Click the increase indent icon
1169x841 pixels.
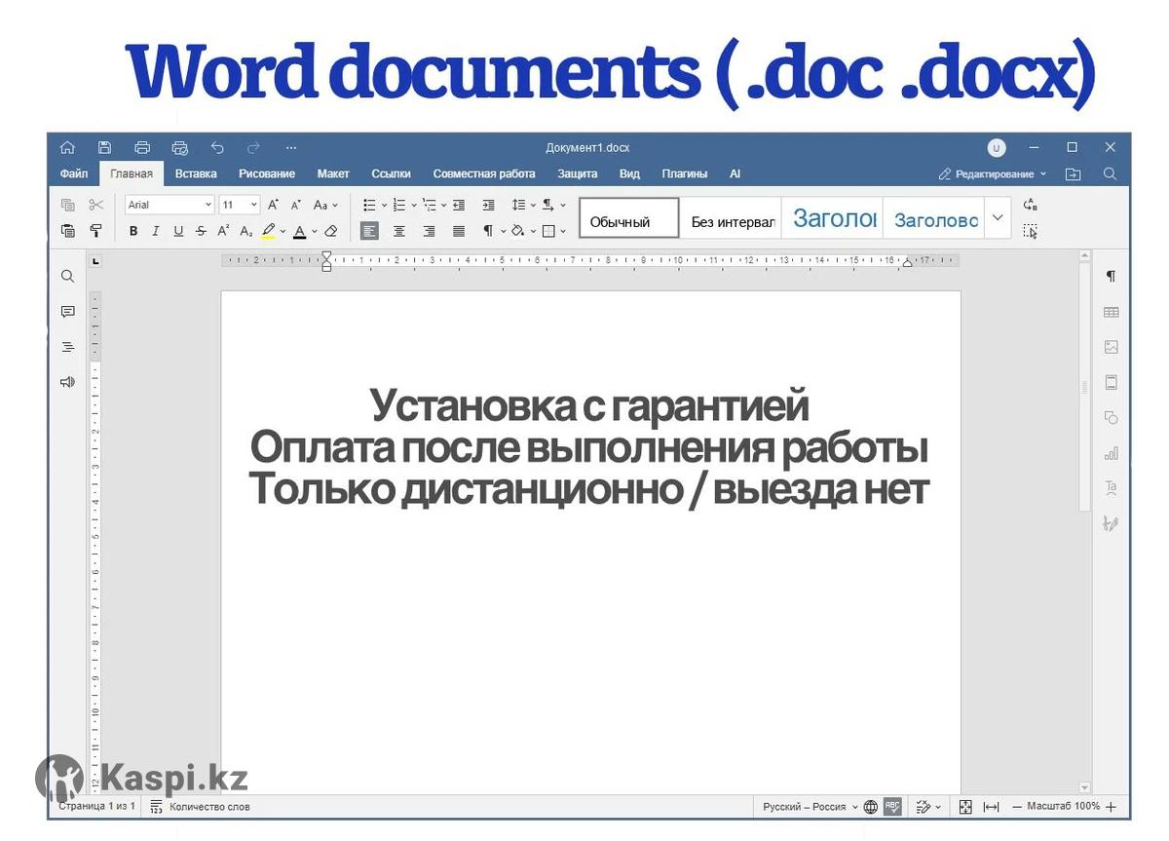(488, 205)
